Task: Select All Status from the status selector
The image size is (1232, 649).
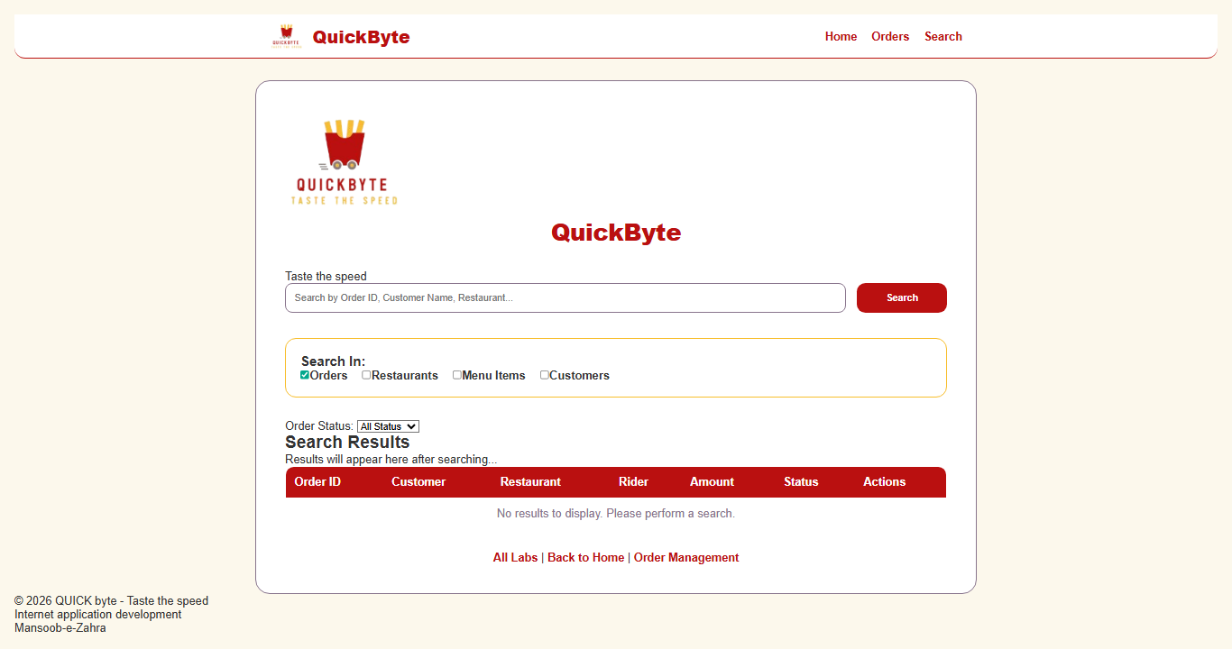Action: coord(388,425)
